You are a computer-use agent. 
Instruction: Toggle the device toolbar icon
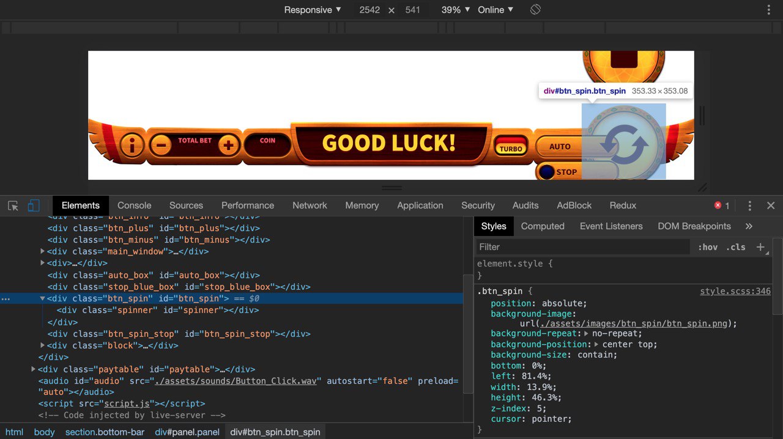34,205
